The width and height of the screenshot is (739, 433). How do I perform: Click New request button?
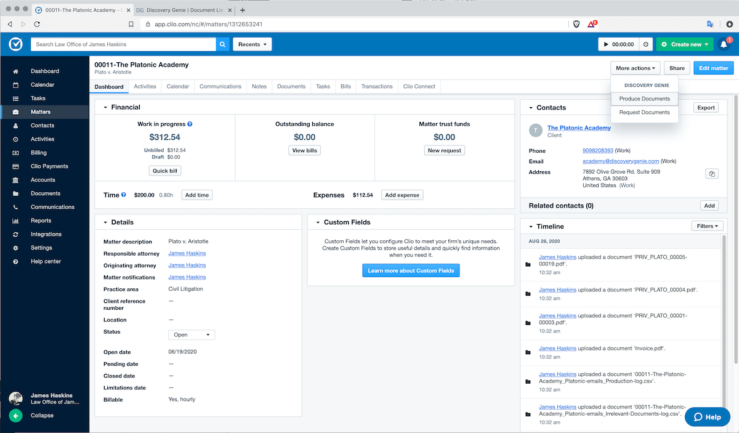[x=445, y=150]
